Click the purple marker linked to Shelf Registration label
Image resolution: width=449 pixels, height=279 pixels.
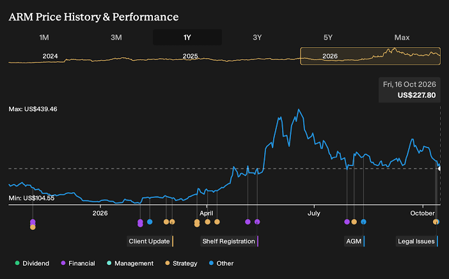pos(257,222)
